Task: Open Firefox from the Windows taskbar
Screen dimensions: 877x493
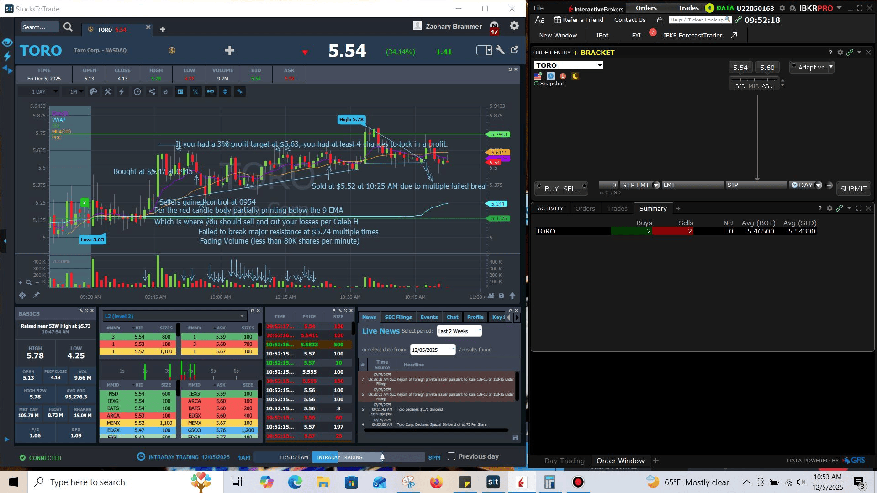Action: coord(436,482)
